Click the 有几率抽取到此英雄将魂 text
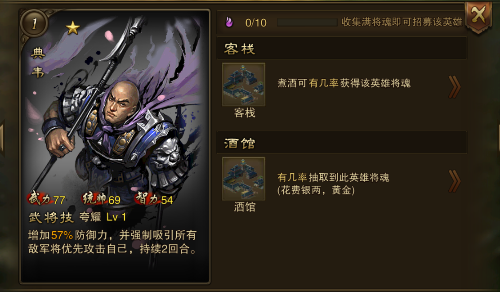Screen dimensions: 500x292 point(333,177)
